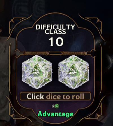Image resolution: width=113 pixels, height=126 pixels.
Task: Click the word 'CLASS' in the heading
Action: click(55, 32)
